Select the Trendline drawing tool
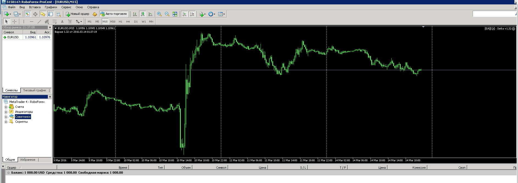 pyautogui.click(x=39, y=21)
